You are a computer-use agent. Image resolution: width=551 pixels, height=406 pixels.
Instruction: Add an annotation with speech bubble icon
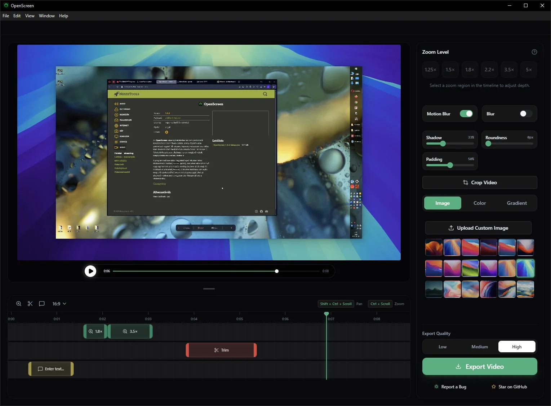coord(42,304)
